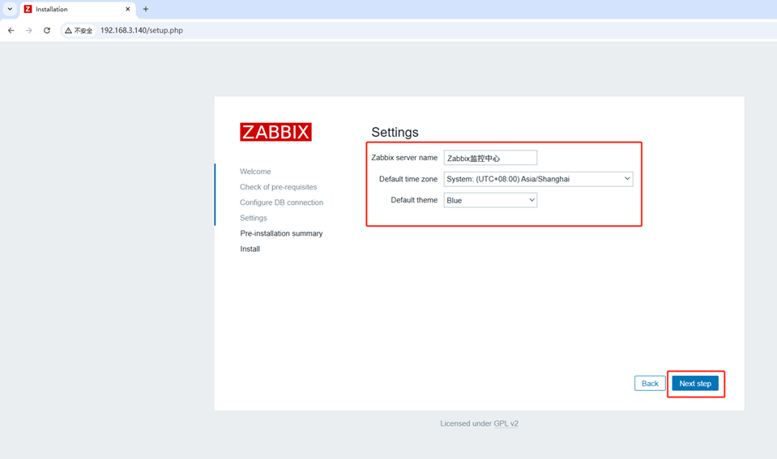Click the 'Default theme' label
Viewport: 777px width, 459px height.
414,200
